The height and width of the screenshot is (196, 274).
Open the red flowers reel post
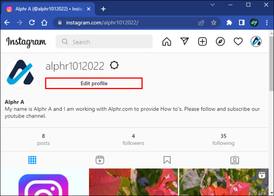point(224,182)
